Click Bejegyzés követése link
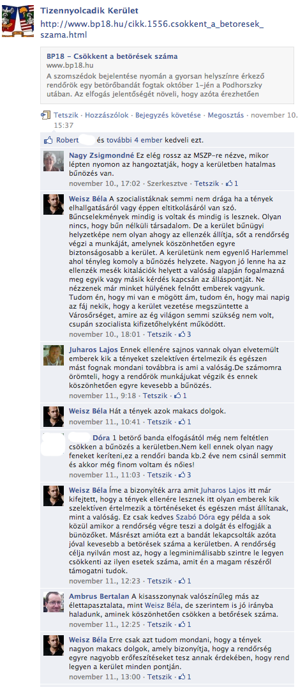This screenshot has width=298, height=687. click(x=168, y=115)
